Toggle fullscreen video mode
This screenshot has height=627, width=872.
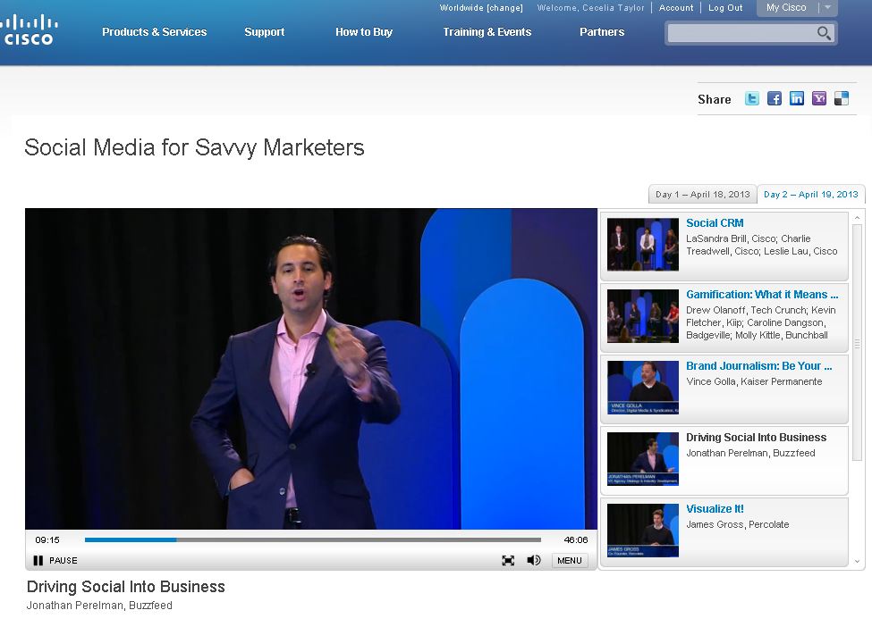tap(508, 560)
